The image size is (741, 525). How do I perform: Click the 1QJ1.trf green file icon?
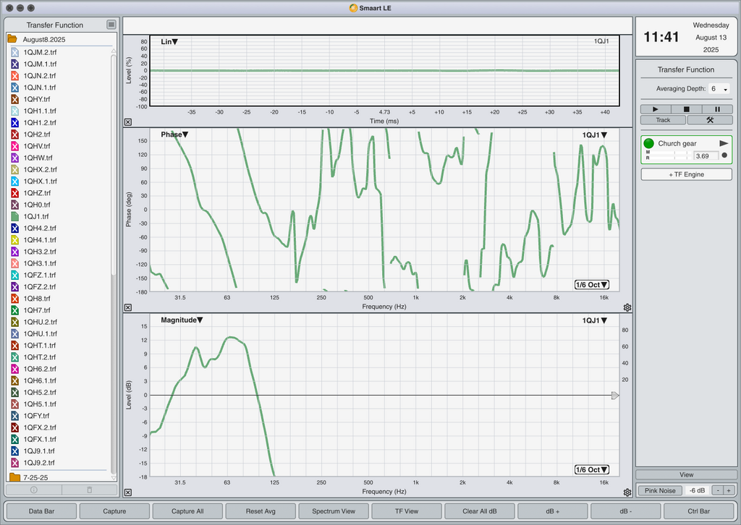tap(14, 216)
